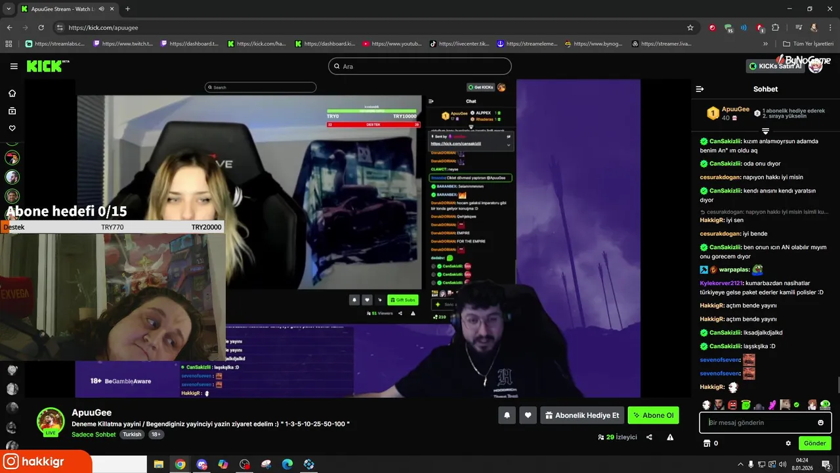Open the twitch.tv bookmark
Screen dimensions: 840x473
pos(123,44)
